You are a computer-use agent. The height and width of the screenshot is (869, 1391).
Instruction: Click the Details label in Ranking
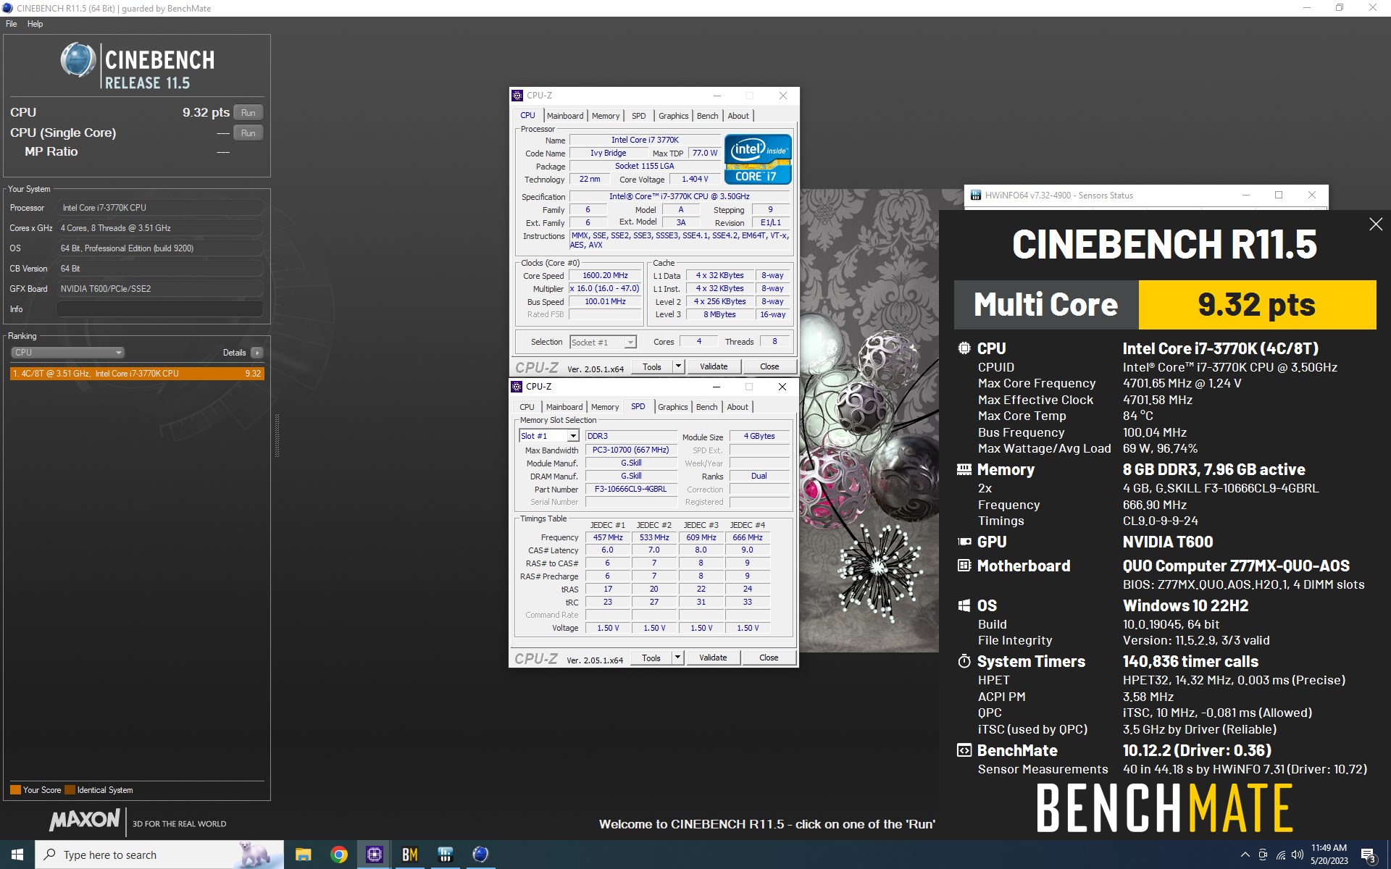234,353
